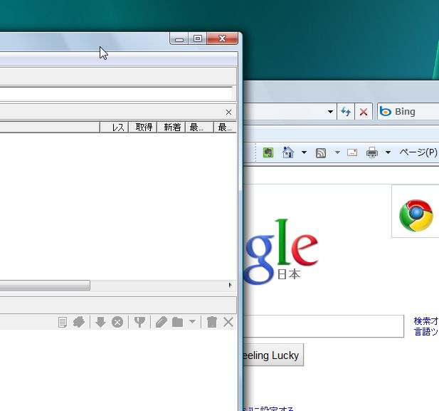439x411 pixels.
Task: Click the Home house icon in browser toolbar
Action: [x=288, y=152]
